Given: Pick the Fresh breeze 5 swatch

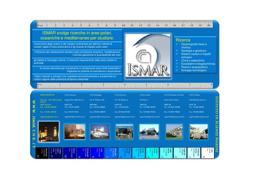Looking at the screenshot, I should [x=139, y=153].
